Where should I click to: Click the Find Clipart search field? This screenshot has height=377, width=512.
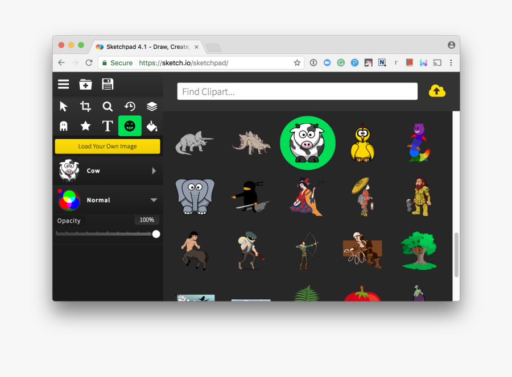pyautogui.click(x=297, y=91)
